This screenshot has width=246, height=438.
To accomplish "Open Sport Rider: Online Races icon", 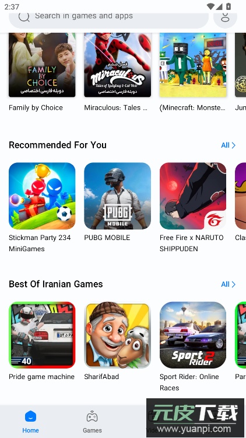I will (193, 335).
